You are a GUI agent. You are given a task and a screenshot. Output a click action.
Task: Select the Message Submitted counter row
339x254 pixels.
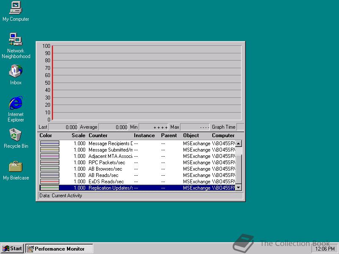137,150
